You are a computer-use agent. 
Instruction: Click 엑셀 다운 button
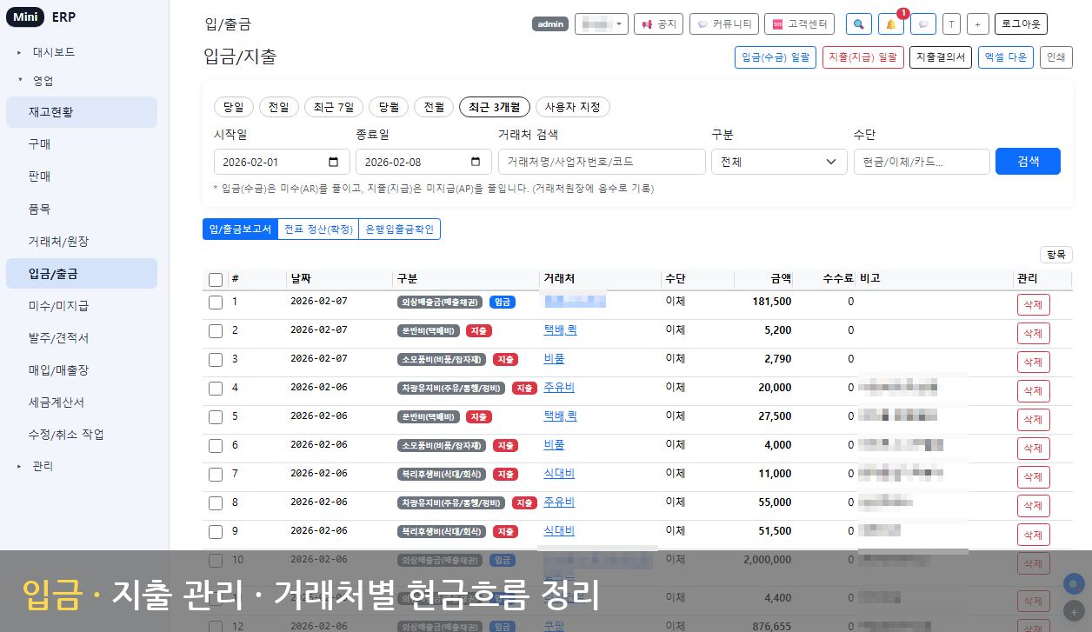(1006, 57)
